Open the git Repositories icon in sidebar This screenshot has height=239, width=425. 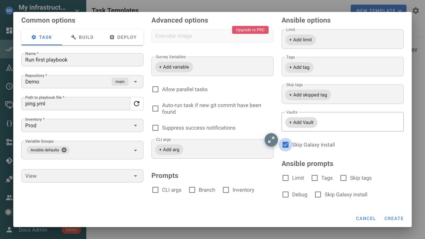(x=9, y=161)
